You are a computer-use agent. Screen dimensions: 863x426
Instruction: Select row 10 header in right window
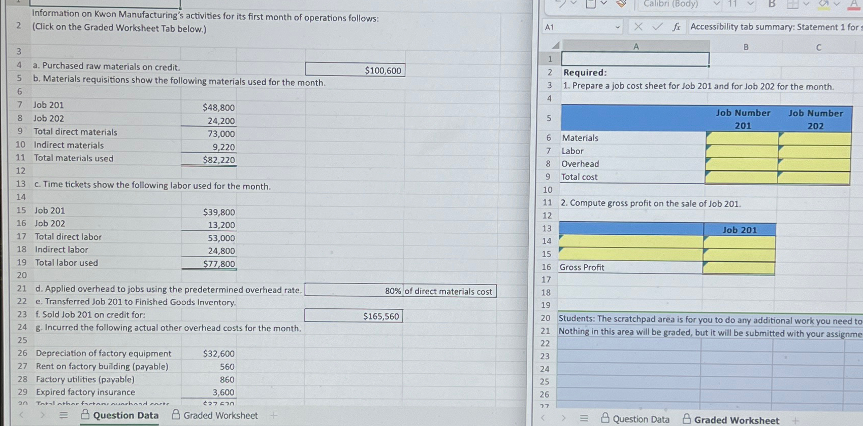548,190
